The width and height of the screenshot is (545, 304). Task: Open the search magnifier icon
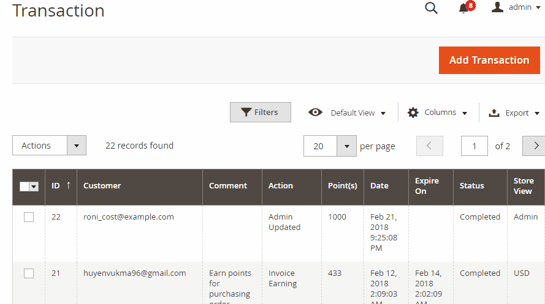tap(431, 7)
